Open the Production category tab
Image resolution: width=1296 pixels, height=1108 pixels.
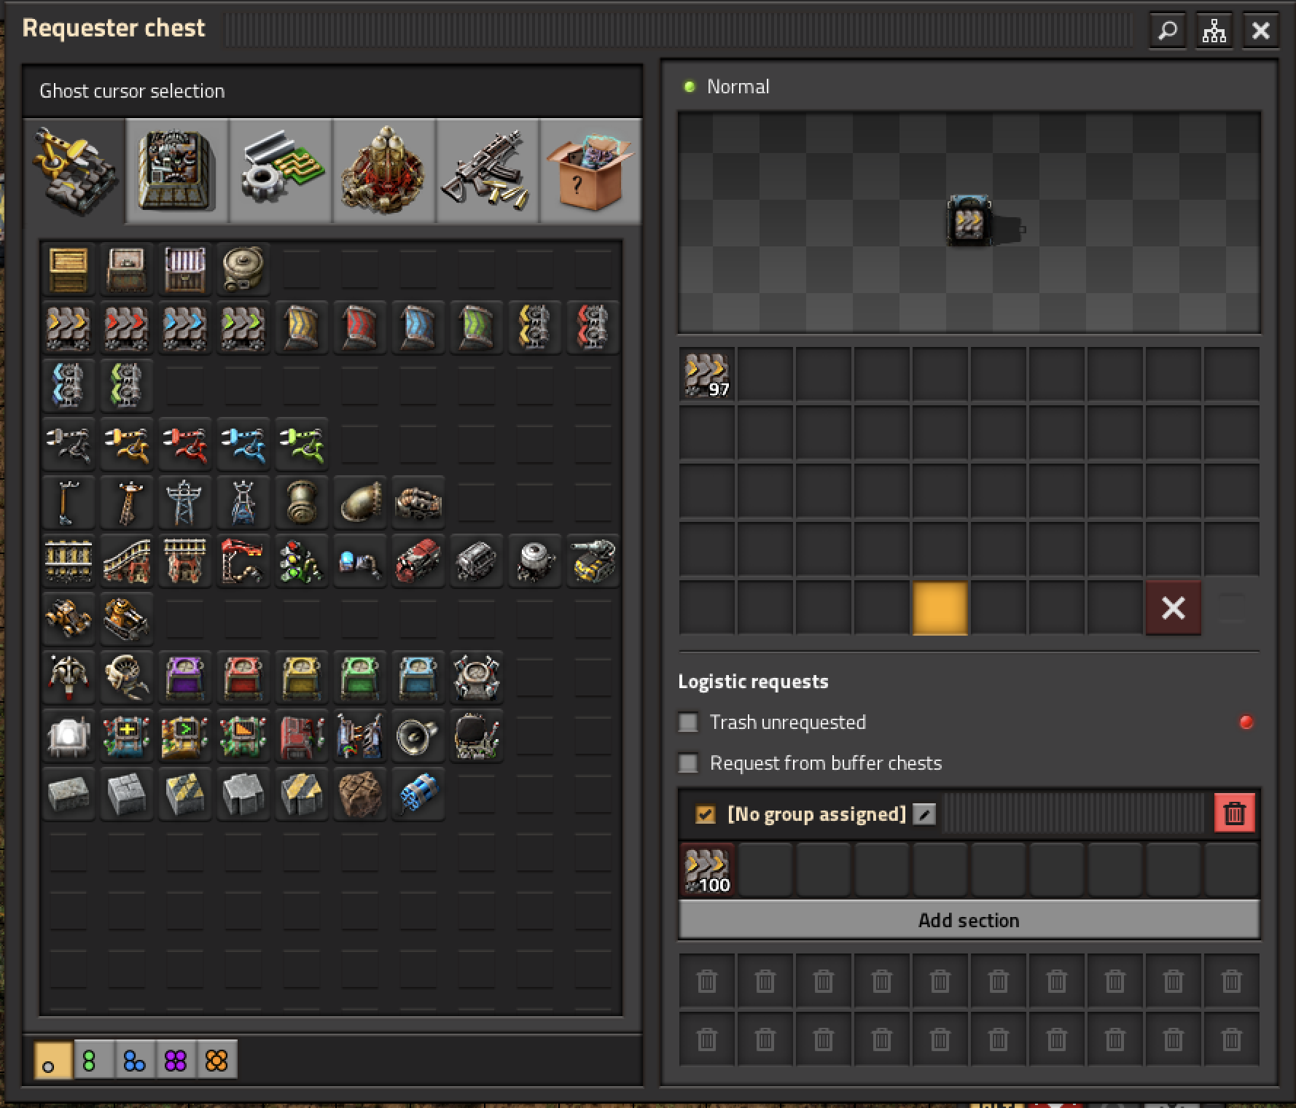(x=178, y=170)
